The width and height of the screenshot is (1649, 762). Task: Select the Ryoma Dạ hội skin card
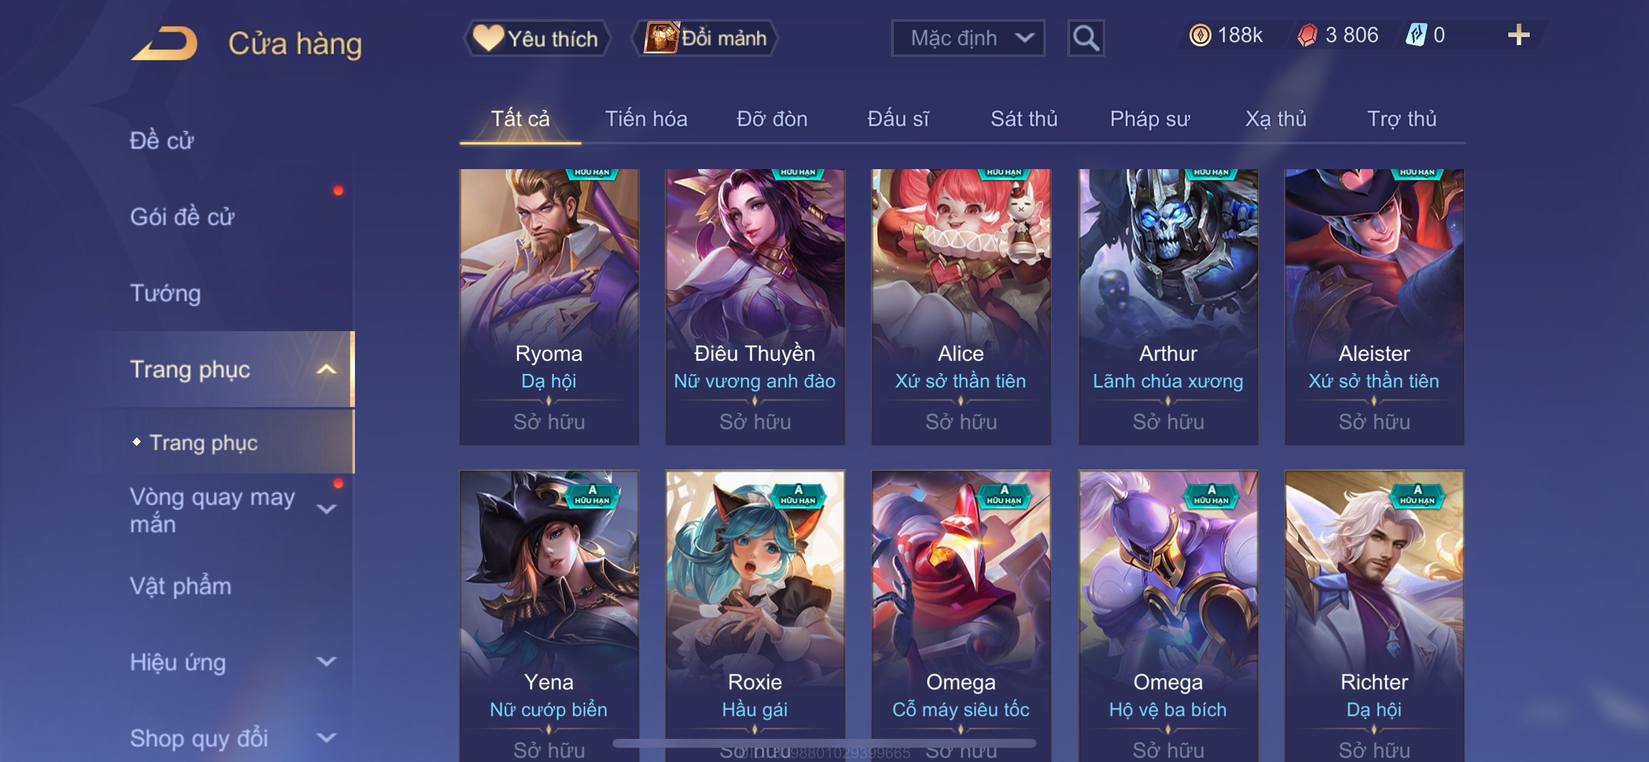[548, 306]
